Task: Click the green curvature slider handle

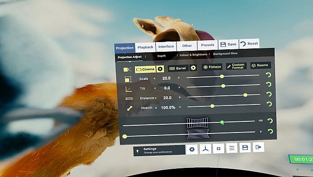Action: coord(222,122)
